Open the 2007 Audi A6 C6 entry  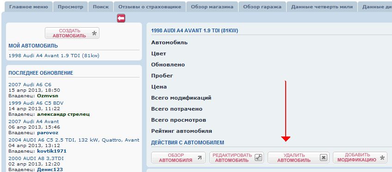coord(30,85)
